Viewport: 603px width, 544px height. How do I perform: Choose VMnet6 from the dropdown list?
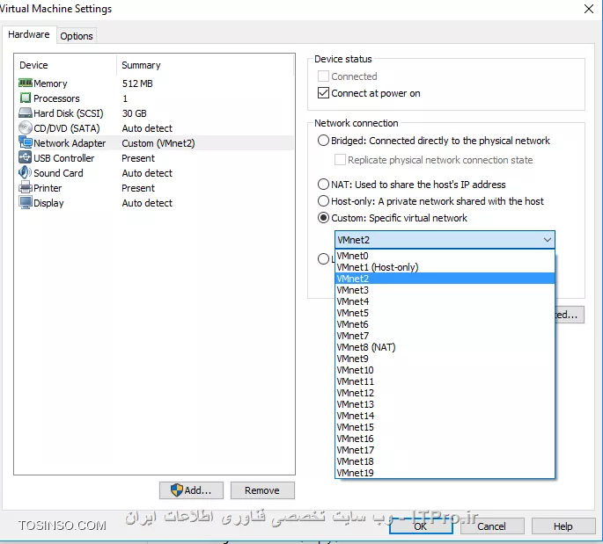[x=445, y=324]
